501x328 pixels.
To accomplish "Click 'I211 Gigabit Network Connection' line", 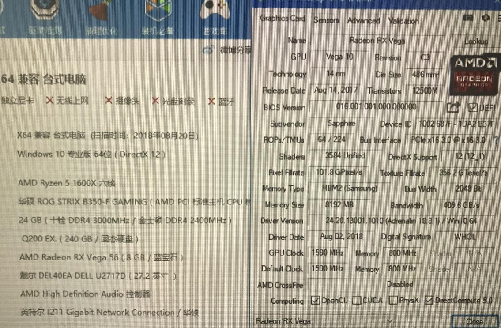I will point(109,312).
